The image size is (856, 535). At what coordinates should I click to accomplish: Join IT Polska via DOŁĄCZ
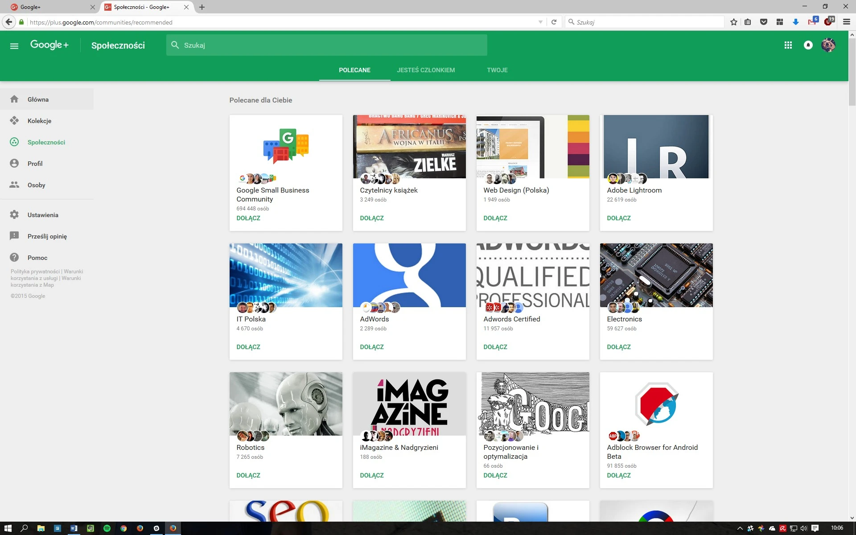coord(248,347)
